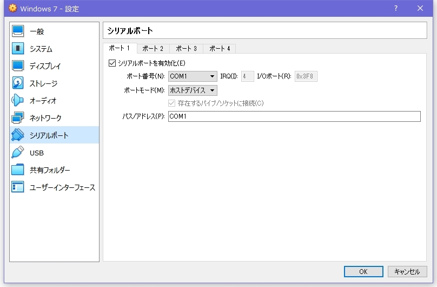The height and width of the screenshot is (287, 437).
Task: Select the オーディオ (Audio) speaker icon
Action: [18, 101]
